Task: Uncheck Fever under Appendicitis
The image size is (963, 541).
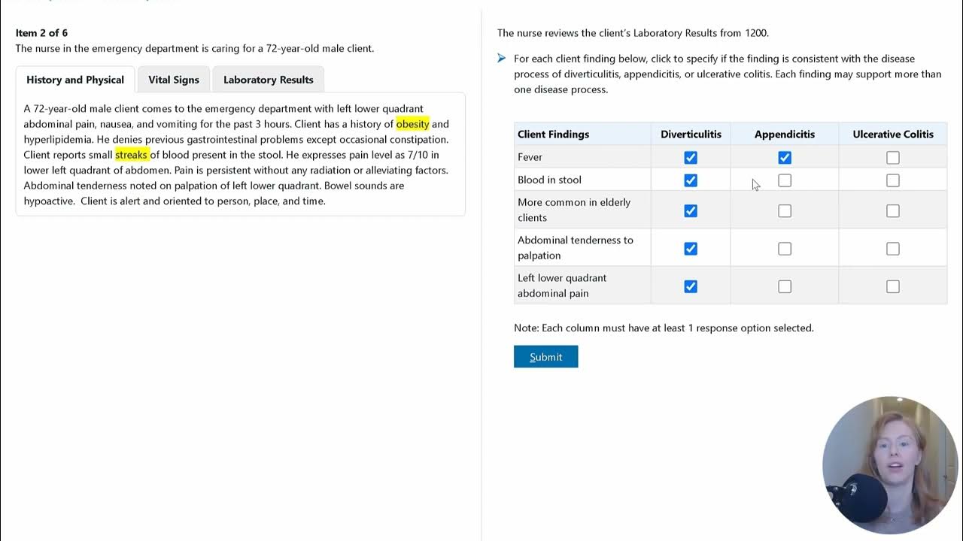Action: [785, 158]
